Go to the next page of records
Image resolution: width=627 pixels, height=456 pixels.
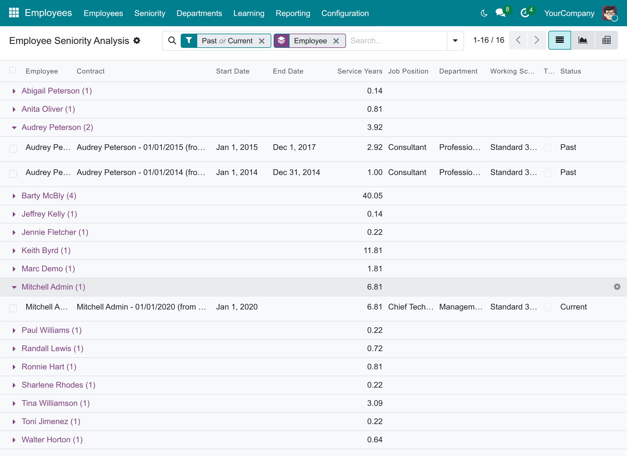[x=537, y=40]
